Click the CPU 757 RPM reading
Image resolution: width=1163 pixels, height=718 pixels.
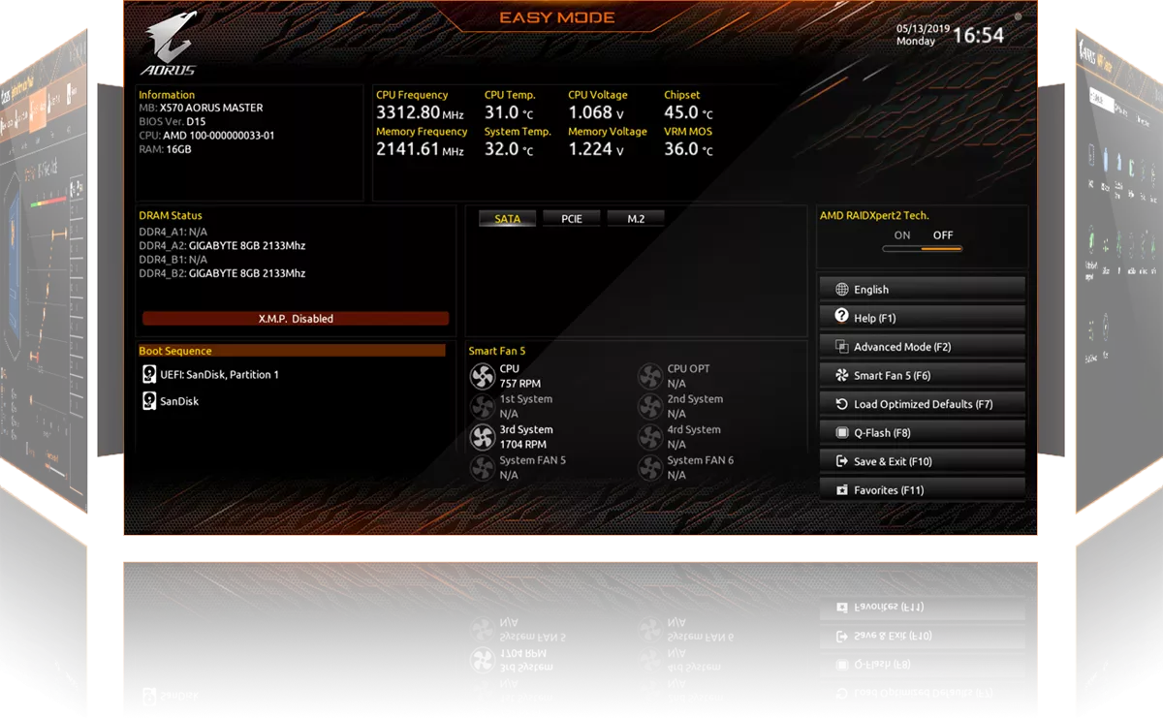pyautogui.click(x=519, y=384)
